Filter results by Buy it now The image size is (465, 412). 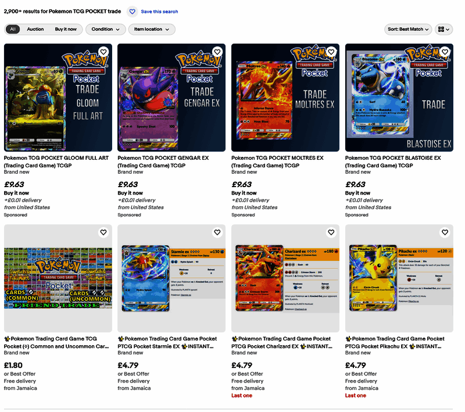click(66, 29)
